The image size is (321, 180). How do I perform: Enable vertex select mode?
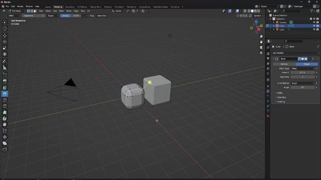coord(29,11)
